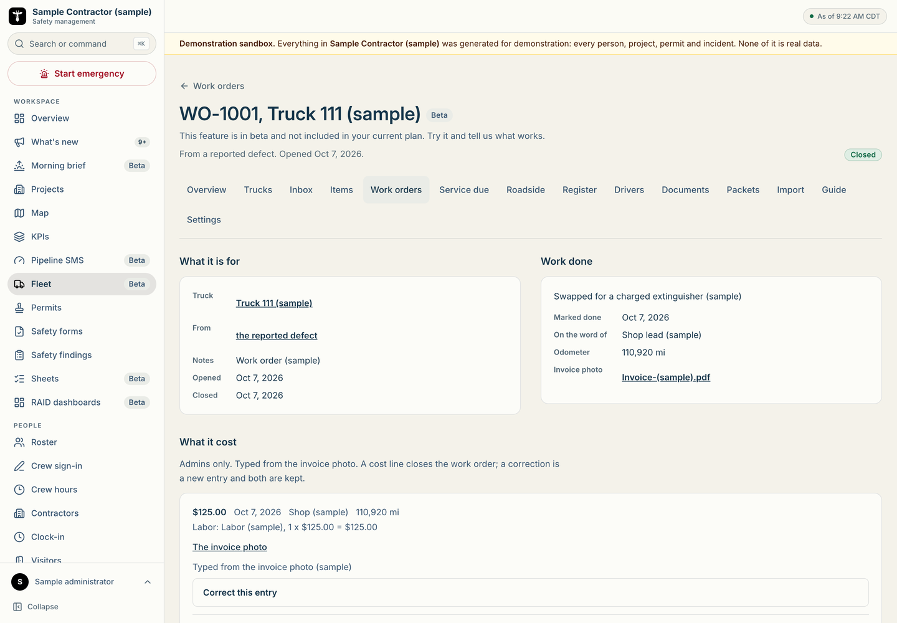The image size is (897, 623).
Task: Follow the reported defect link
Action: pyautogui.click(x=277, y=336)
